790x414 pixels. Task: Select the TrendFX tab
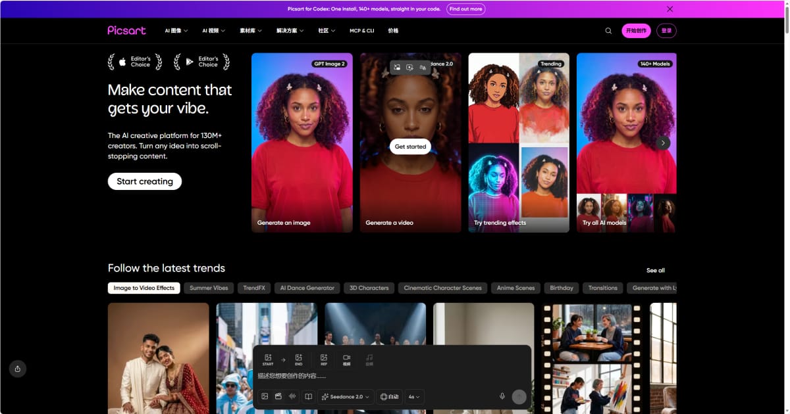tap(254, 288)
